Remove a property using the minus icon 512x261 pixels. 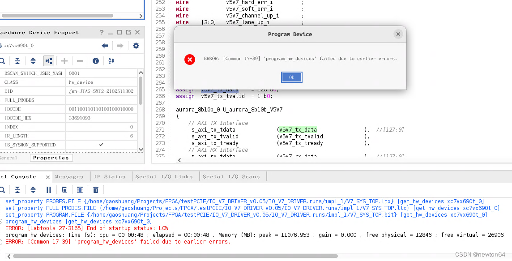(80, 61)
